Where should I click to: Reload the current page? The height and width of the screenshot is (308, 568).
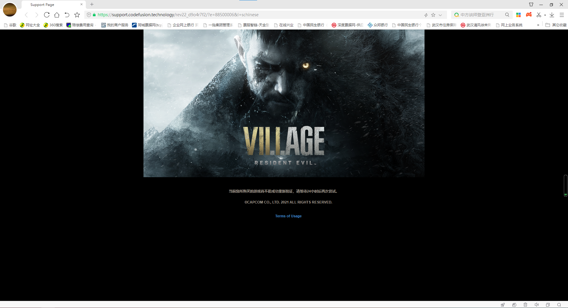pos(47,15)
